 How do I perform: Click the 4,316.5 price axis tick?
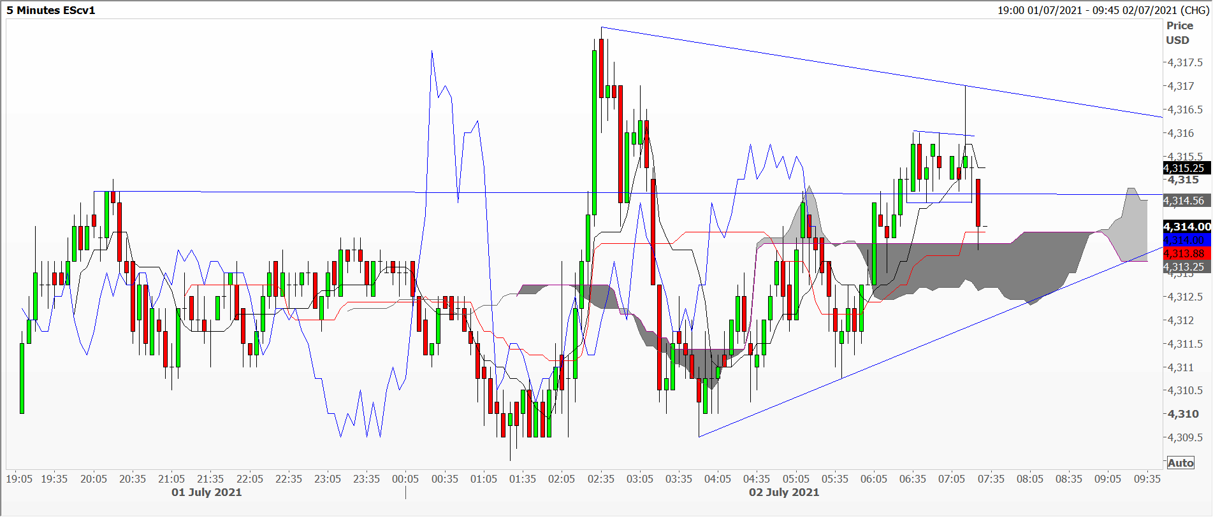coord(1185,110)
